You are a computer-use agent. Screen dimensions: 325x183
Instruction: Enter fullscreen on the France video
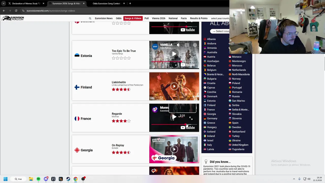tap(191, 118)
